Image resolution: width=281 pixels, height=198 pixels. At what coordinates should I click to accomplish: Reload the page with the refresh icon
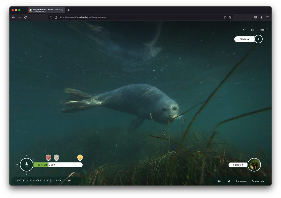[x=26, y=17]
